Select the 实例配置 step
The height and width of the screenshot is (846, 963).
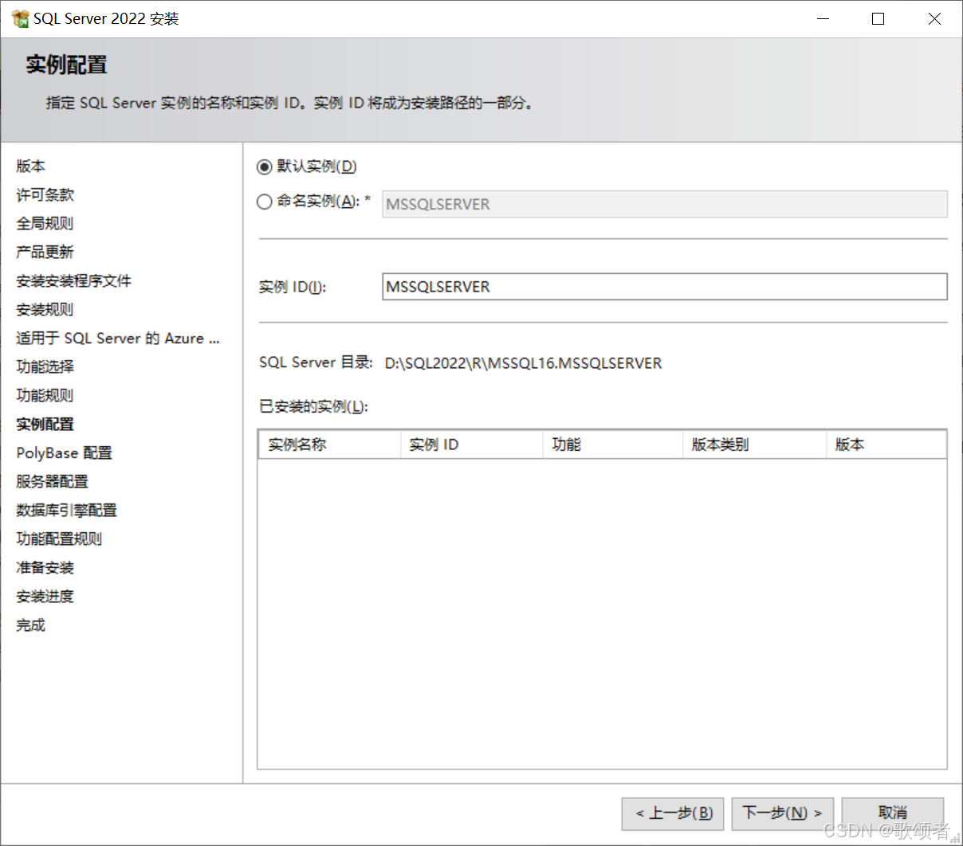click(x=45, y=425)
